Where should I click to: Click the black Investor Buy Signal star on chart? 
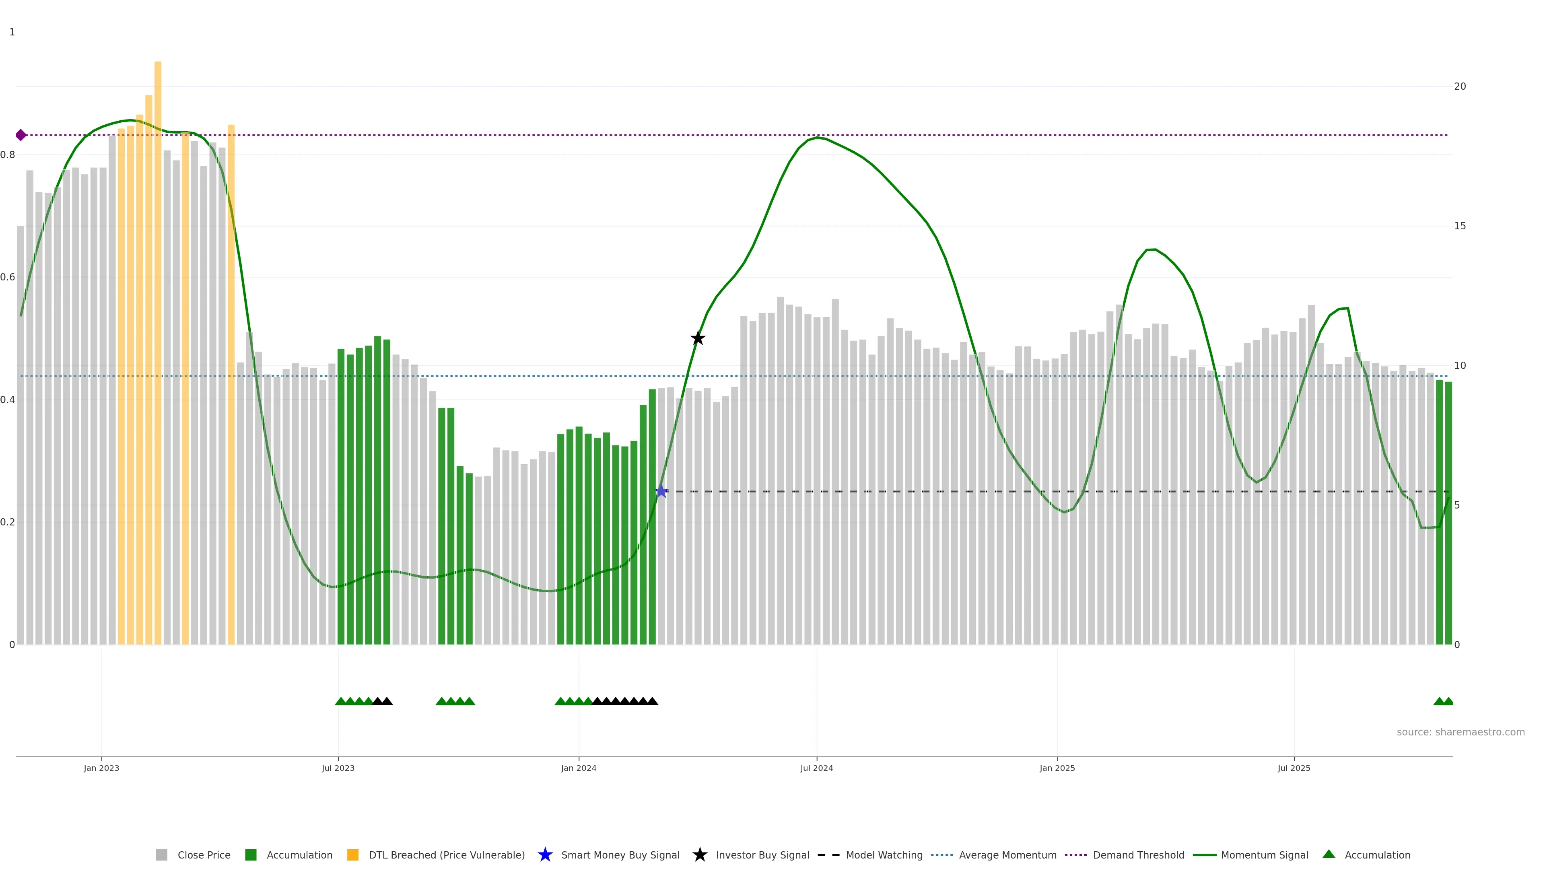698,338
